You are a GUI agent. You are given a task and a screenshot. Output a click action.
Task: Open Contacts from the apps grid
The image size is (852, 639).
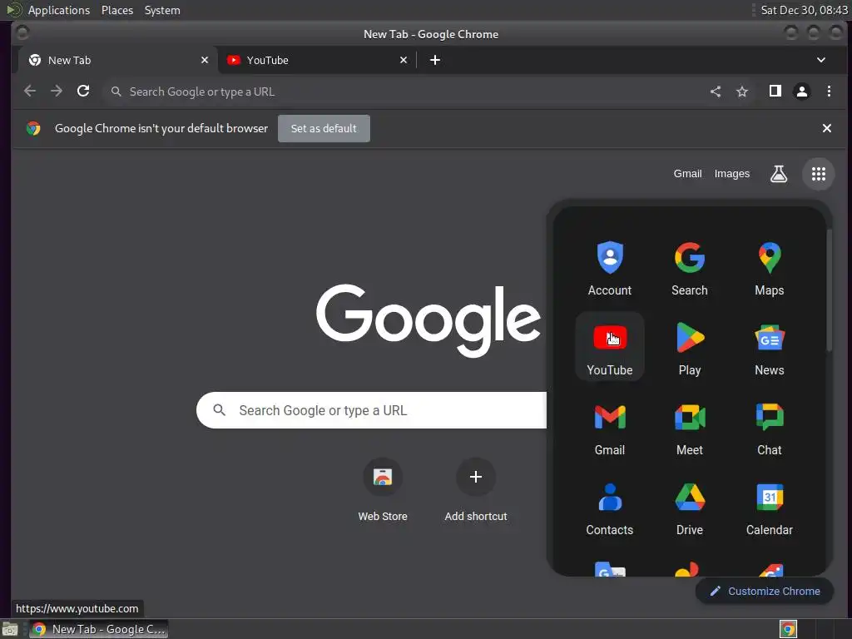point(610,508)
